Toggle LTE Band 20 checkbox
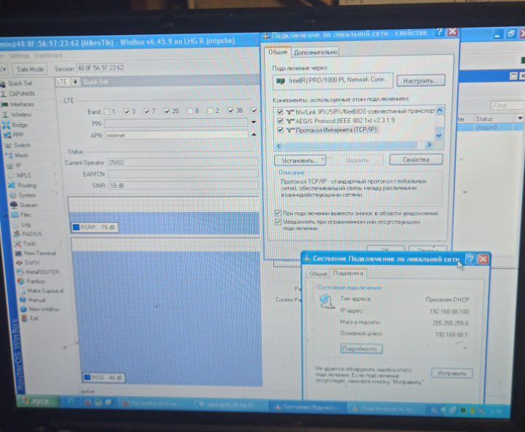The width and height of the screenshot is (525, 432). (167, 111)
